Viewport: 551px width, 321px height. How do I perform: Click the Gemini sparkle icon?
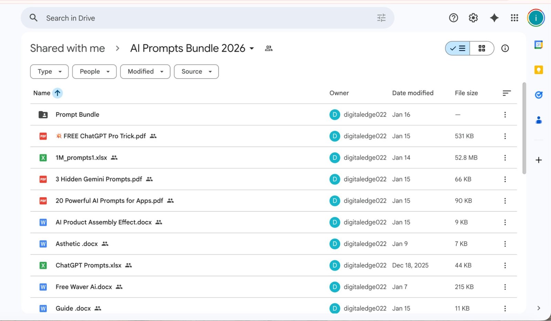click(494, 18)
